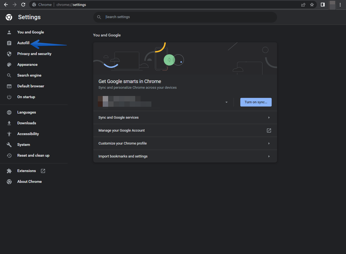The width and height of the screenshot is (346, 254).
Task: Open the Autofill settings section
Action: click(x=23, y=43)
